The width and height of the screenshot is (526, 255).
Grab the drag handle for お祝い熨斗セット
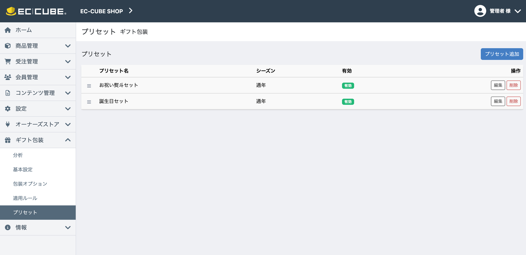pos(89,86)
